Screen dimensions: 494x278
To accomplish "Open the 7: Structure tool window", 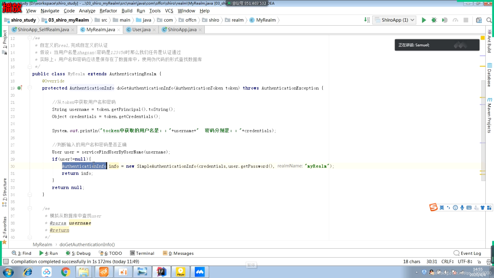I will pos(5,192).
